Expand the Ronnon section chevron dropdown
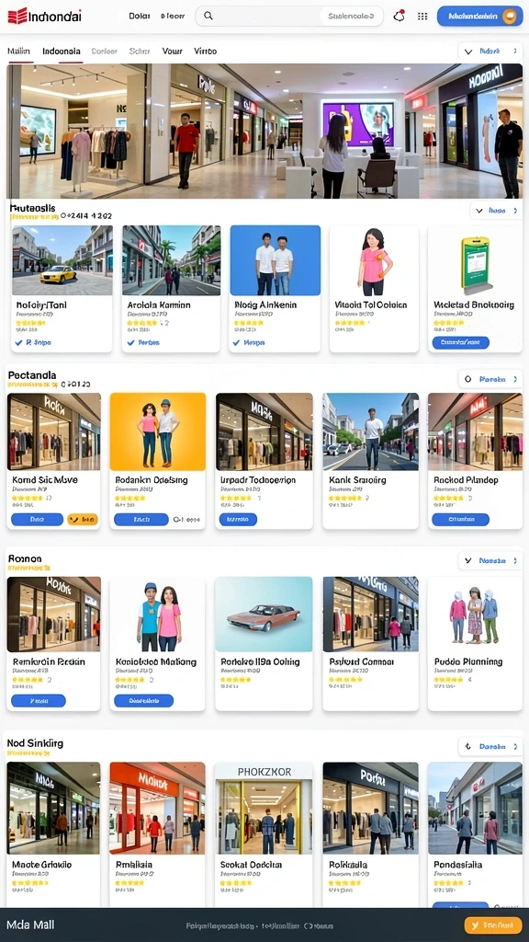529x942 pixels. pyautogui.click(x=467, y=561)
